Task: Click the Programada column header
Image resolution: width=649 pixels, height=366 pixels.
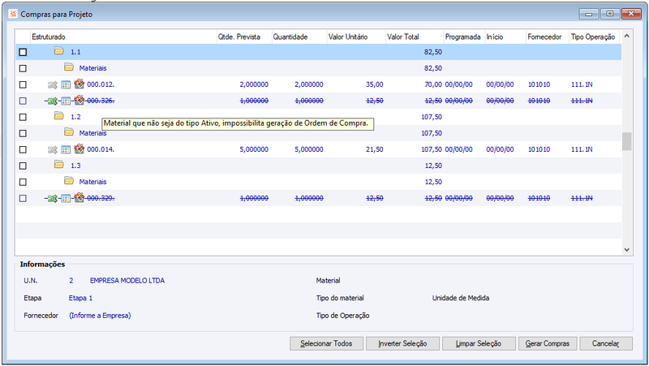Action: [x=464, y=37]
